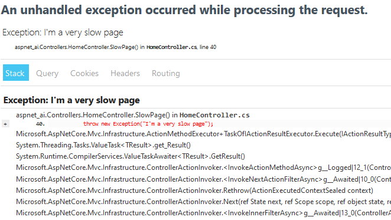
Task: Select the ValueTaskAwaiter GetResult() frame
Action: 131,156
